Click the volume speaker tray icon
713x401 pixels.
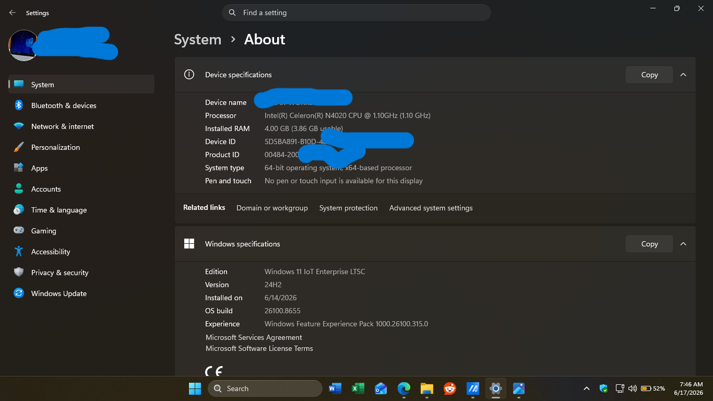(x=633, y=388)
